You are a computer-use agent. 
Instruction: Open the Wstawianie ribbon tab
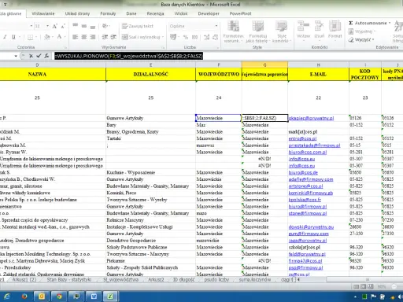[x=43, y=13]
